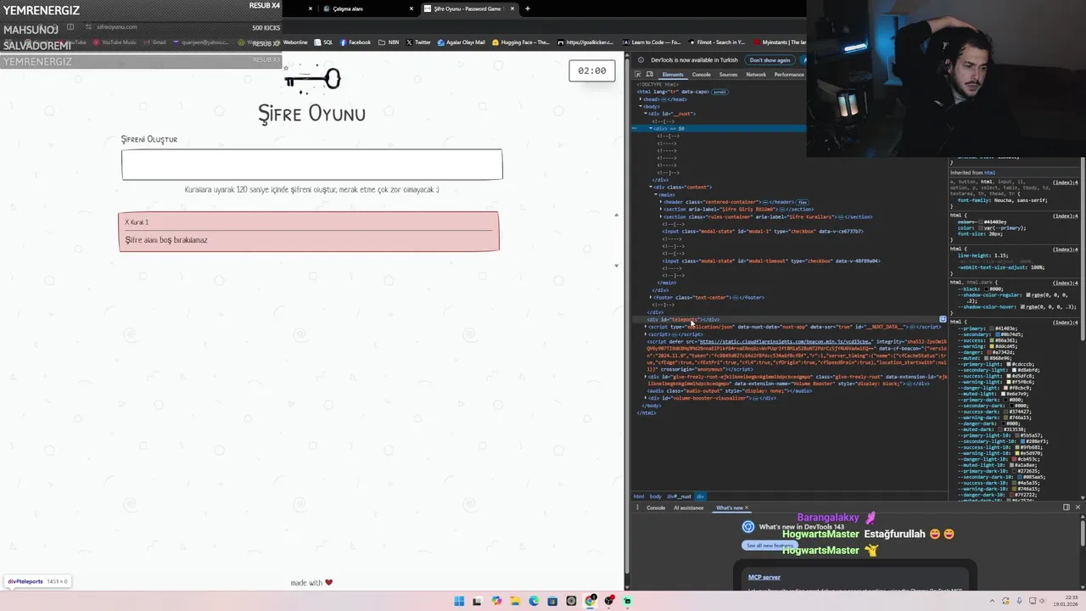Click the html breadcrumb in DevTools
The image size is (1086, 611).
pyautogui.click(x=639, y=496)
